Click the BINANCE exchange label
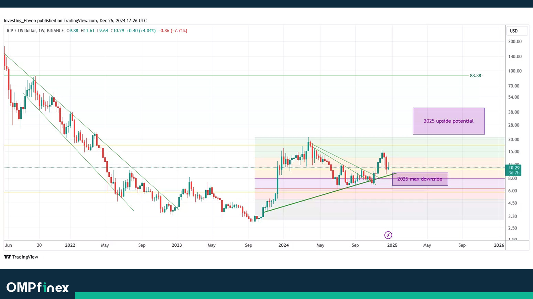 55,31
